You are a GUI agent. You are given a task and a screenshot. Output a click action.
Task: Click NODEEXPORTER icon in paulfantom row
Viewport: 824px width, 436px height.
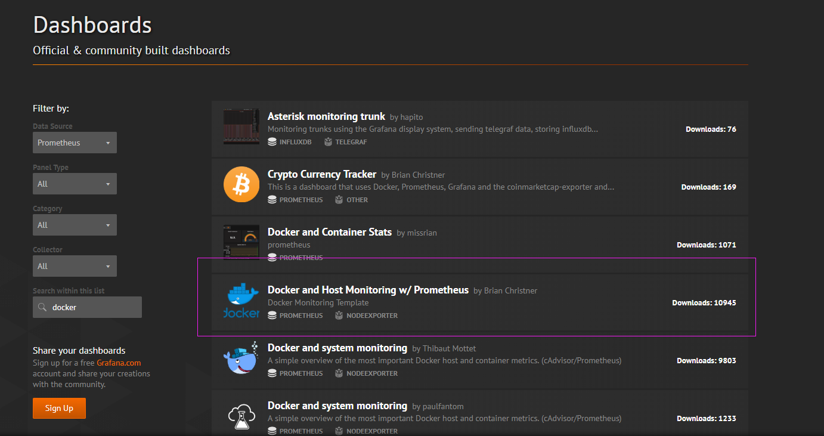339,431
